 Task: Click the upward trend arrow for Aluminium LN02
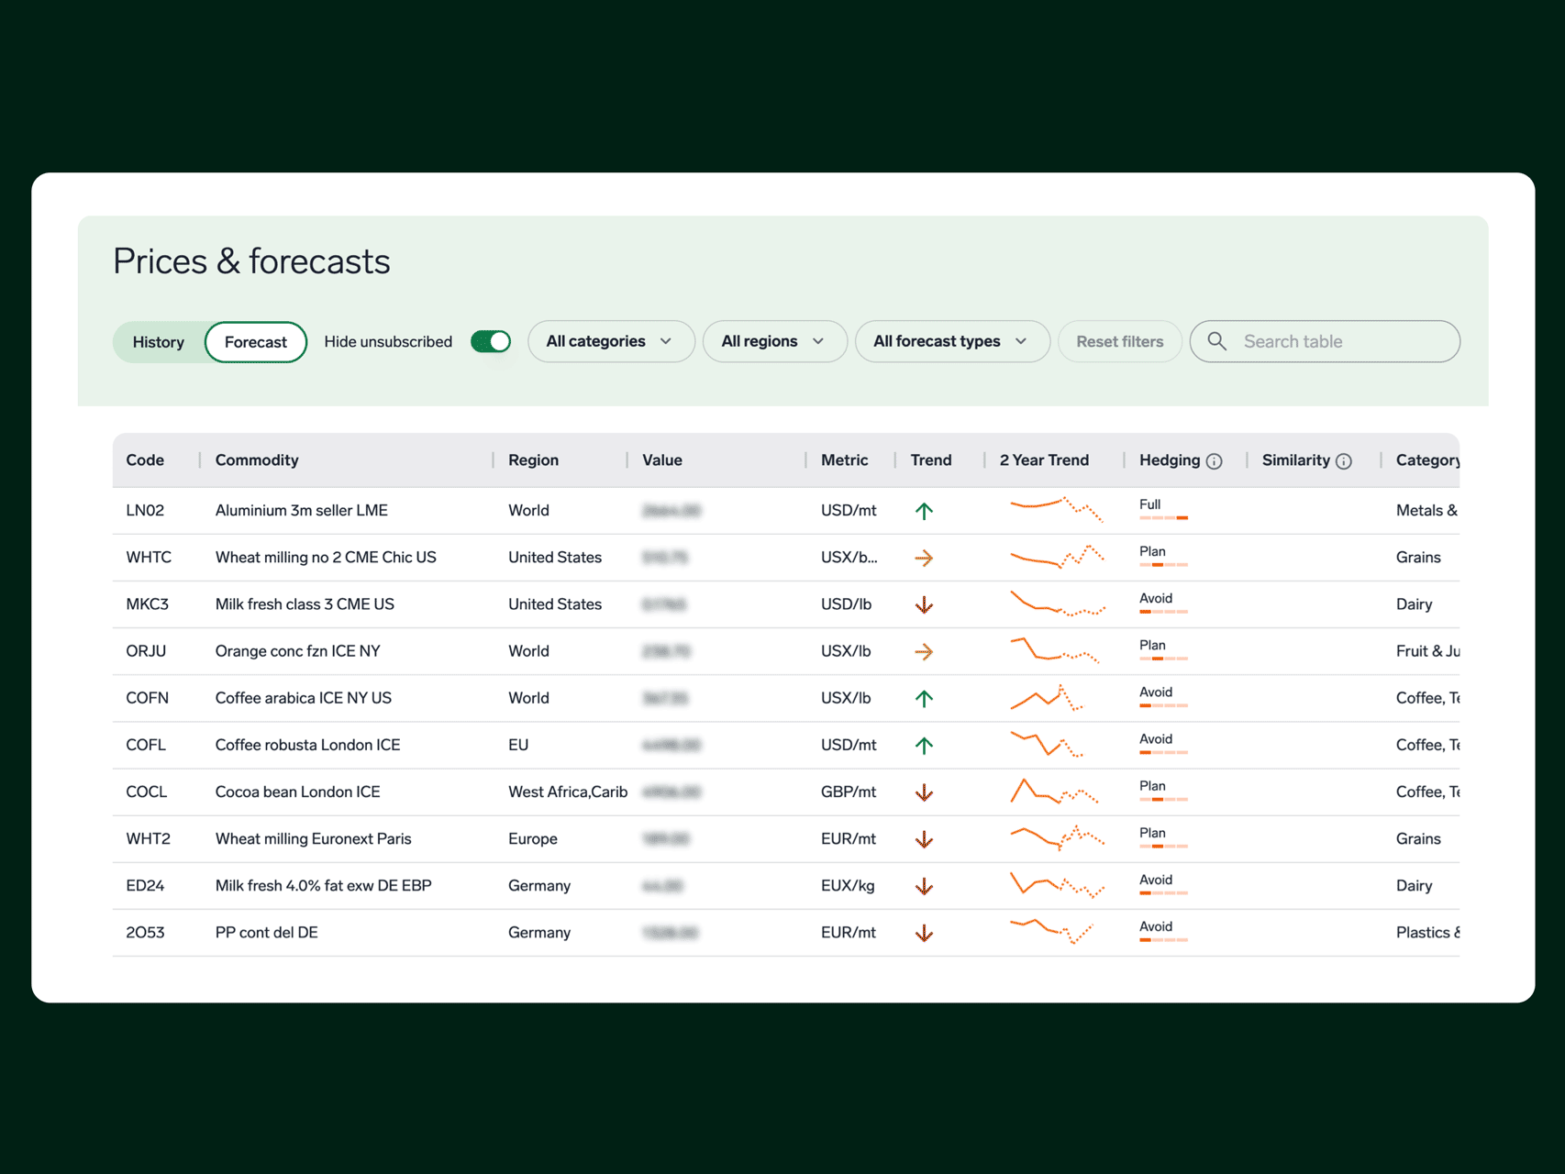click(924, 511)
